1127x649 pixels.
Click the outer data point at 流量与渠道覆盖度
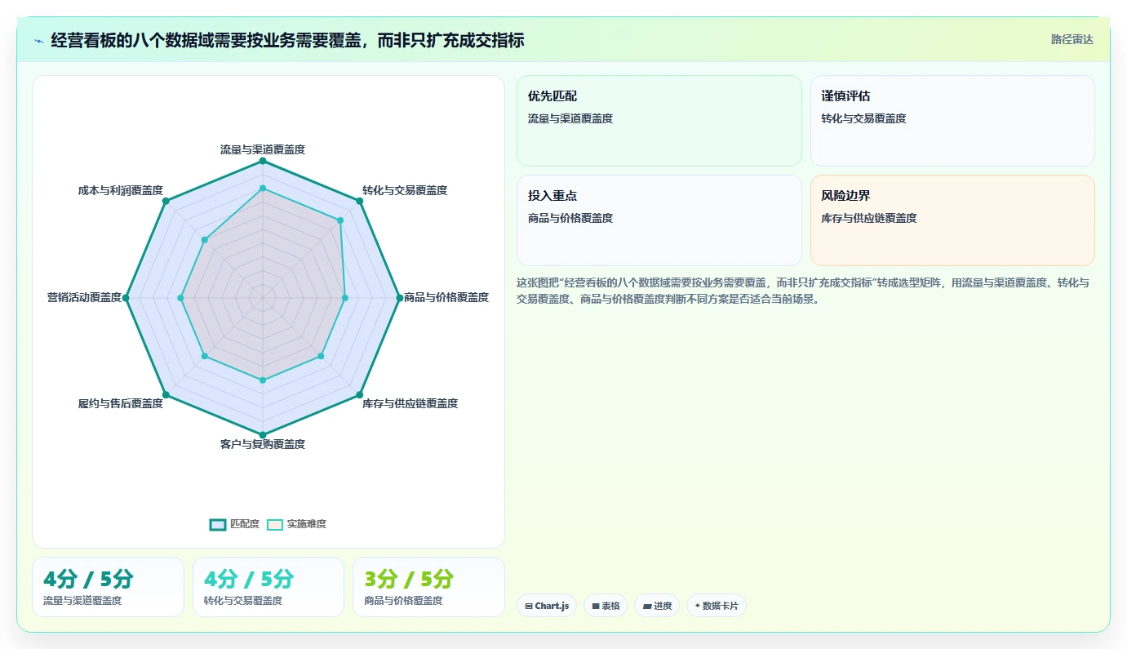pos(263,161)
